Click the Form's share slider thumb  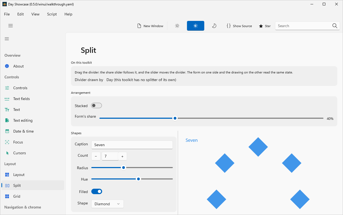(x=175, y=118)
